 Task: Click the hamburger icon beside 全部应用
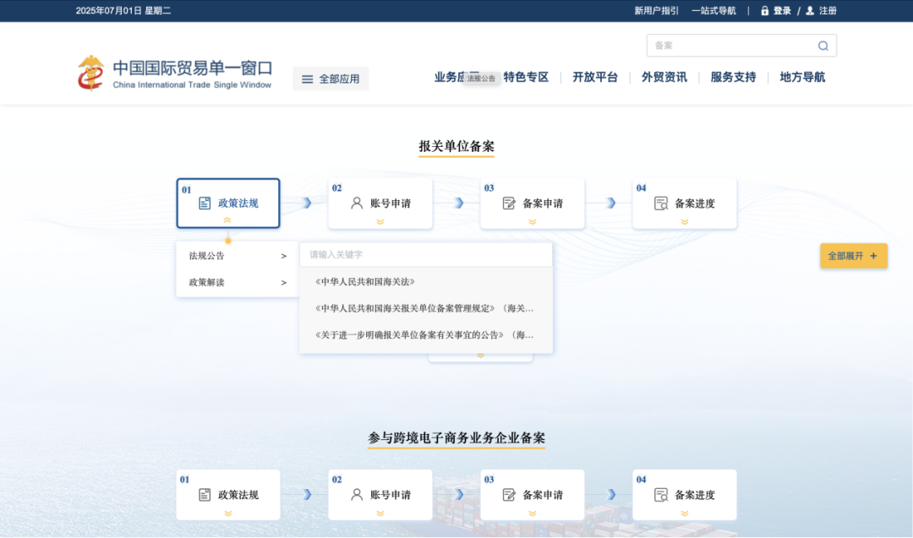tap(307, 77)
